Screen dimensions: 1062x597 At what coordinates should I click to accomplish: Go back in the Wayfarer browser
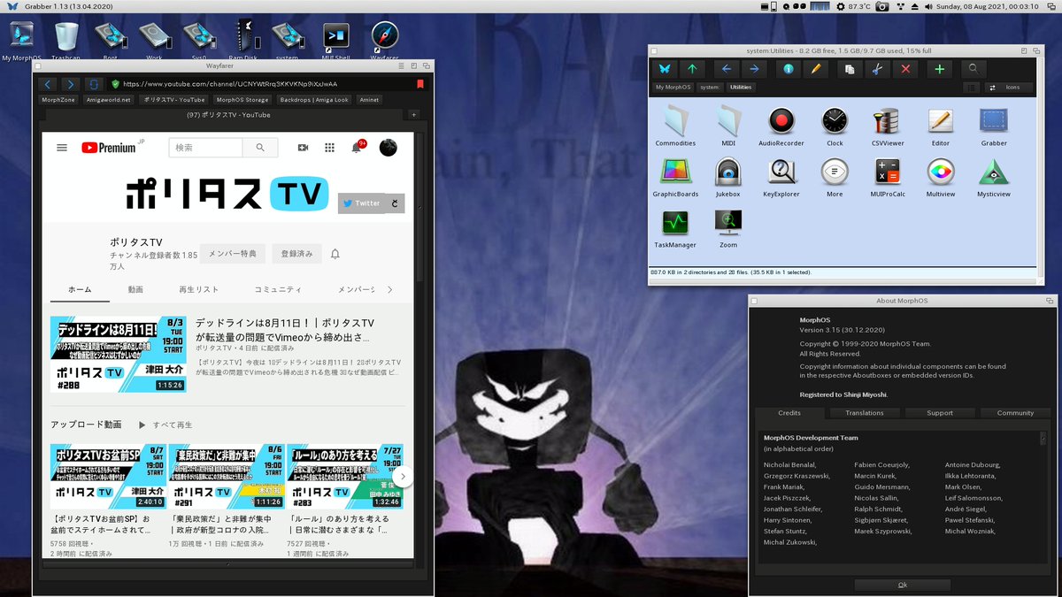pos(48,84)
